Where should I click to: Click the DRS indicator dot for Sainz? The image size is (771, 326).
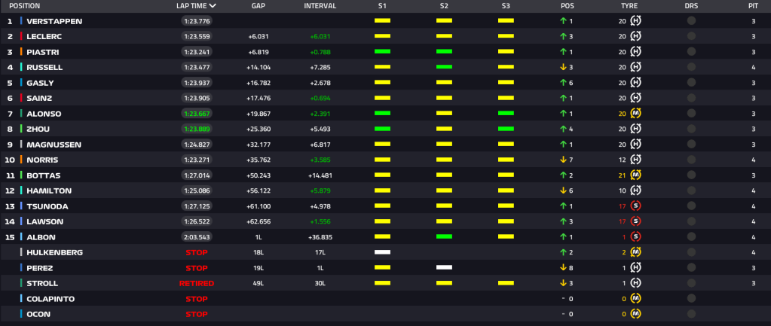(691, 98)
